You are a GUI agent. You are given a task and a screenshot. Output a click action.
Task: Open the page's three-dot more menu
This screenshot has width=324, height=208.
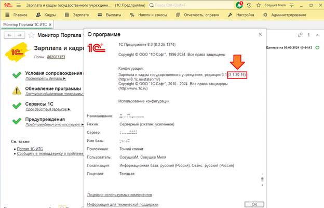tap(309, 35)
